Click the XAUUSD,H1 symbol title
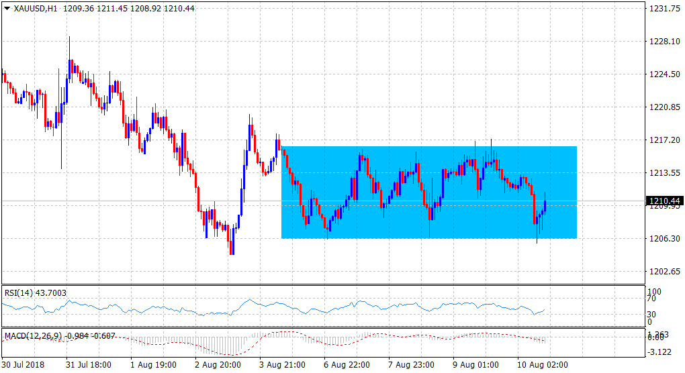This screenshot has height=373, width=685. (x=35, y=9)
